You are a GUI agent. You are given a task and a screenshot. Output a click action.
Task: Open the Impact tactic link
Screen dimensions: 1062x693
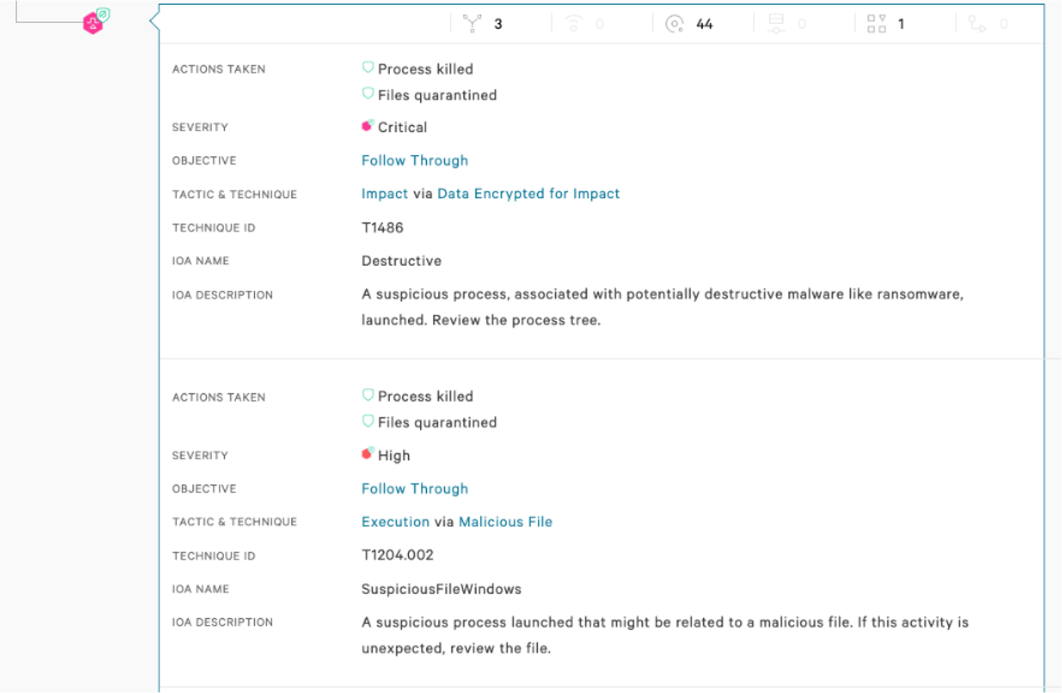point(384,194)
